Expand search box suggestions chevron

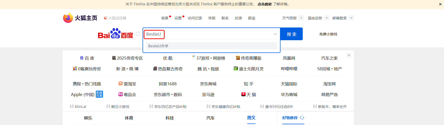click(x=275, y=34)
